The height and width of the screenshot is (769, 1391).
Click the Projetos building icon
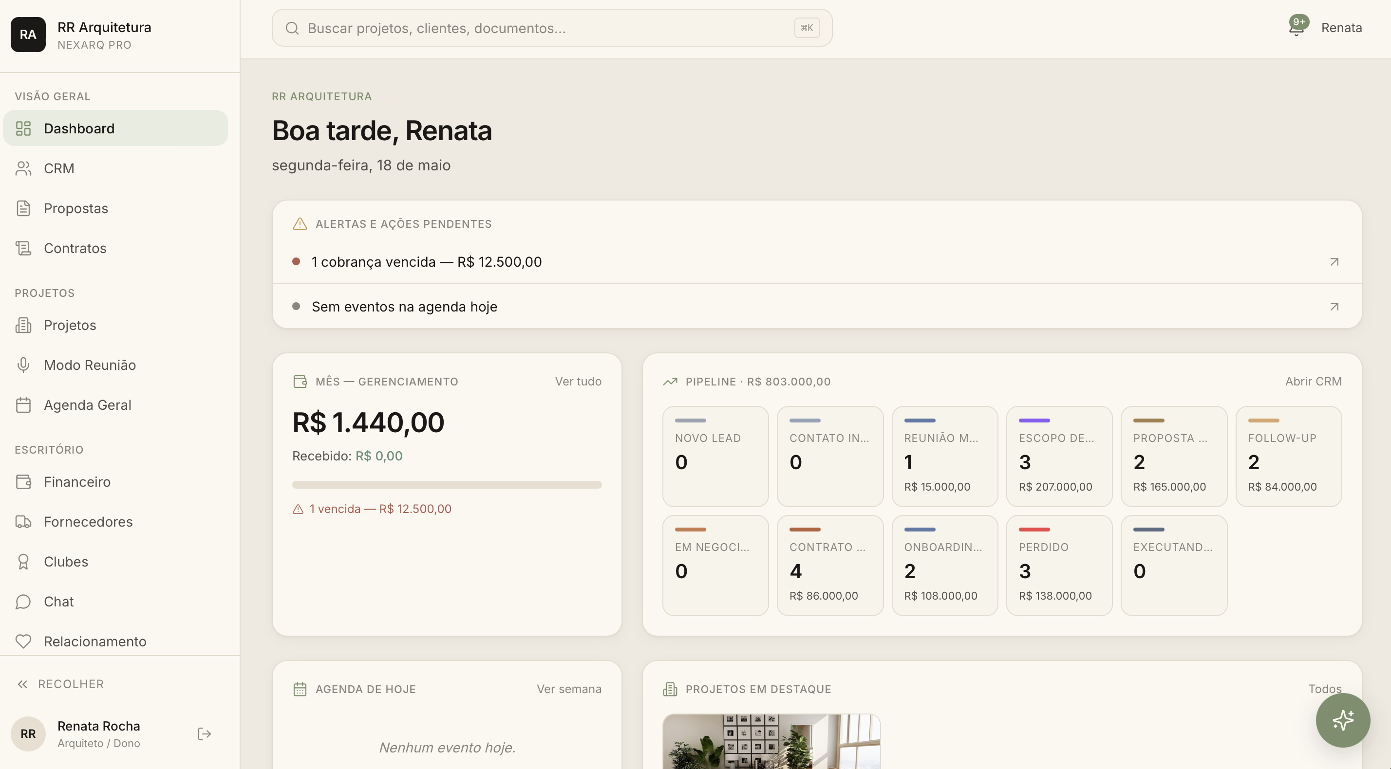pos(23,326)
